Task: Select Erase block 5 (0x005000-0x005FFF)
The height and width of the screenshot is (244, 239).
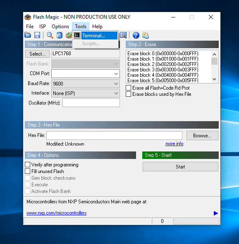Action: 163,81
